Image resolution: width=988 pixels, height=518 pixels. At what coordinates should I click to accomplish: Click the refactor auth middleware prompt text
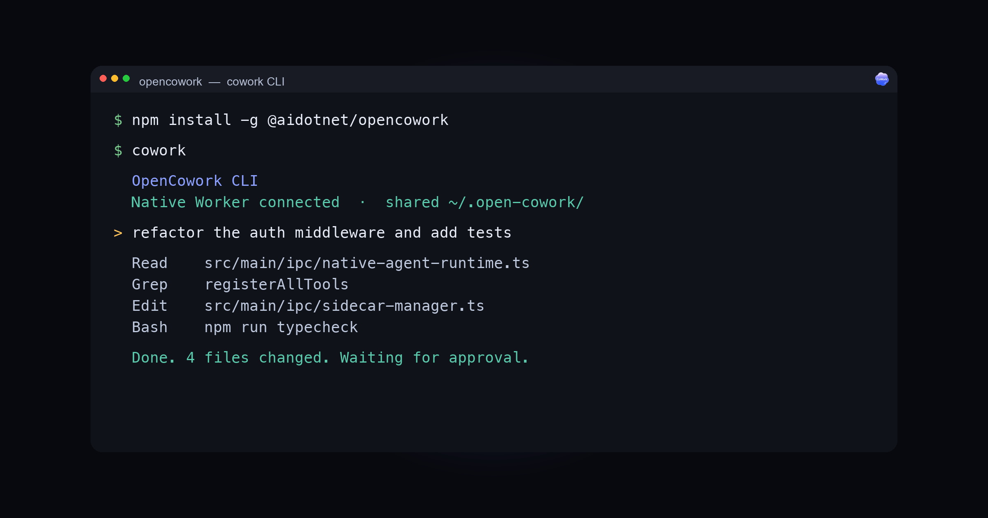[x=322, y=233]
